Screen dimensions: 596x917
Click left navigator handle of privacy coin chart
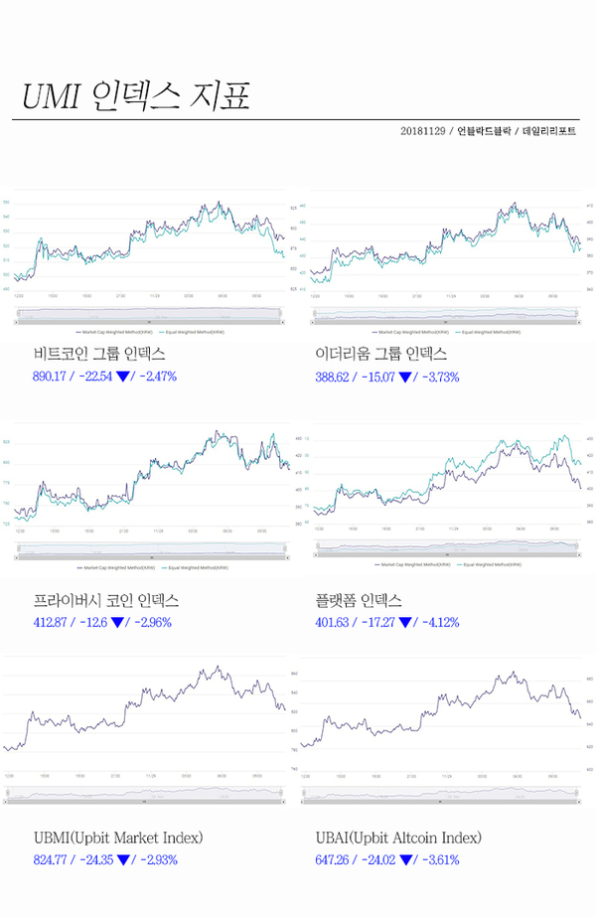point(19,548)
